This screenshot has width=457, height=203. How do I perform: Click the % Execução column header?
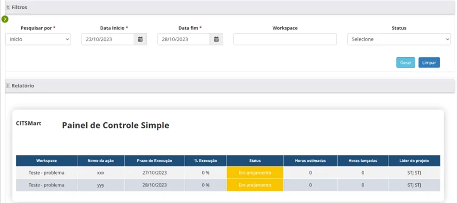(x=206, y=161)
